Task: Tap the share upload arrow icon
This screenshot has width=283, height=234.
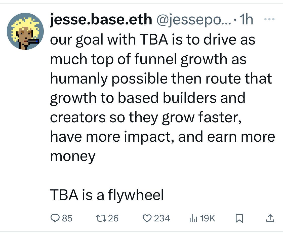Action: [270, 218]
